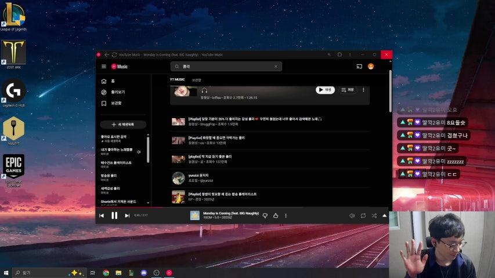Play the top result with the 재생 button
Image resolution: width=495 pixels, height=278 pixels.
pyautogui.click(x=325, y=90)
